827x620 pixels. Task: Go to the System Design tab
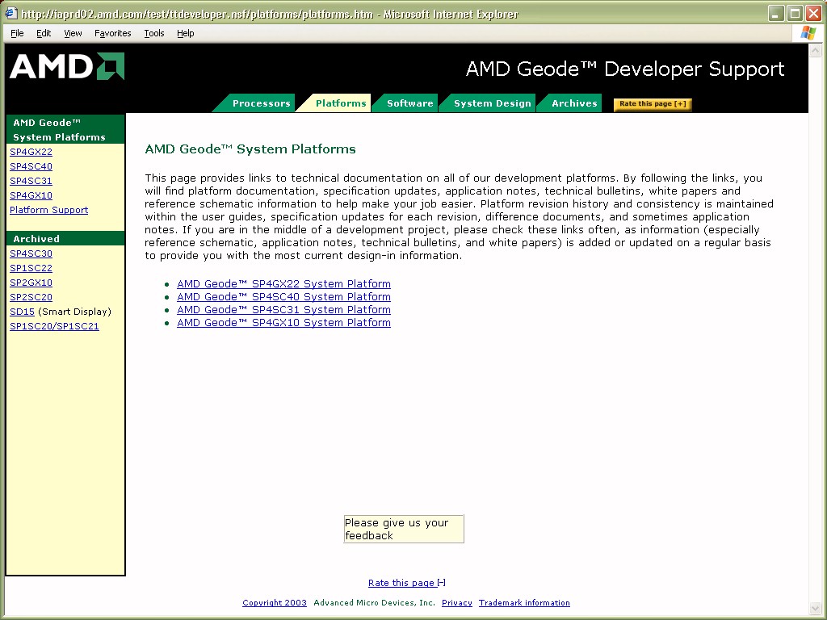click(492, 103)
